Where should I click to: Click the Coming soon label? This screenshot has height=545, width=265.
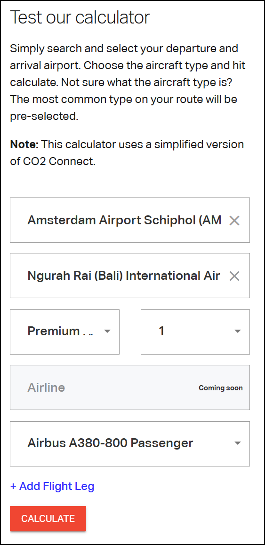220,388
